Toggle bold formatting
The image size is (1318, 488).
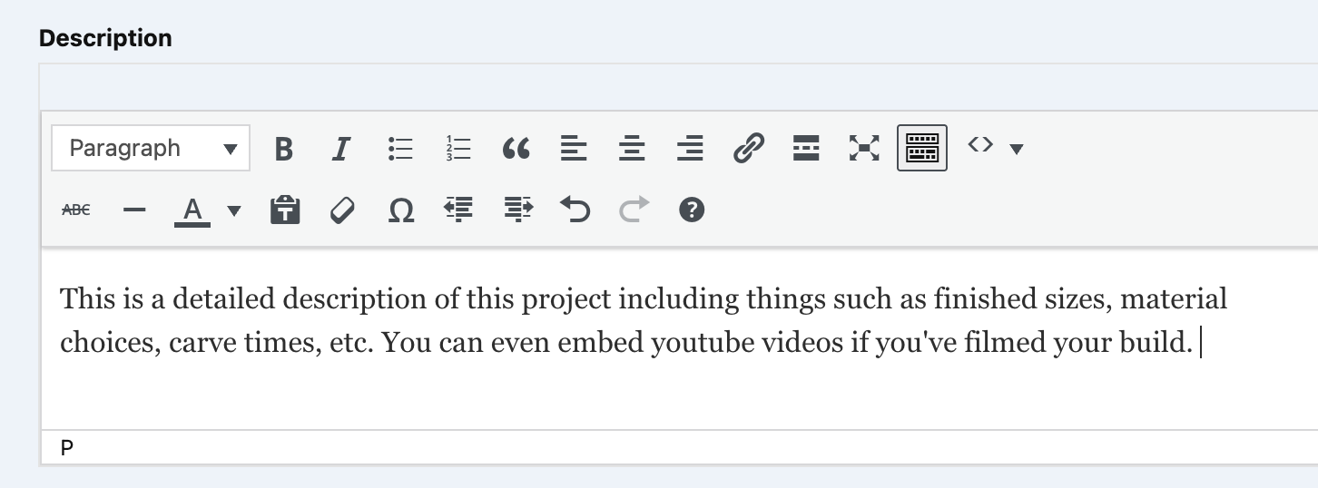pyautogui.click(x=283, y=148)
